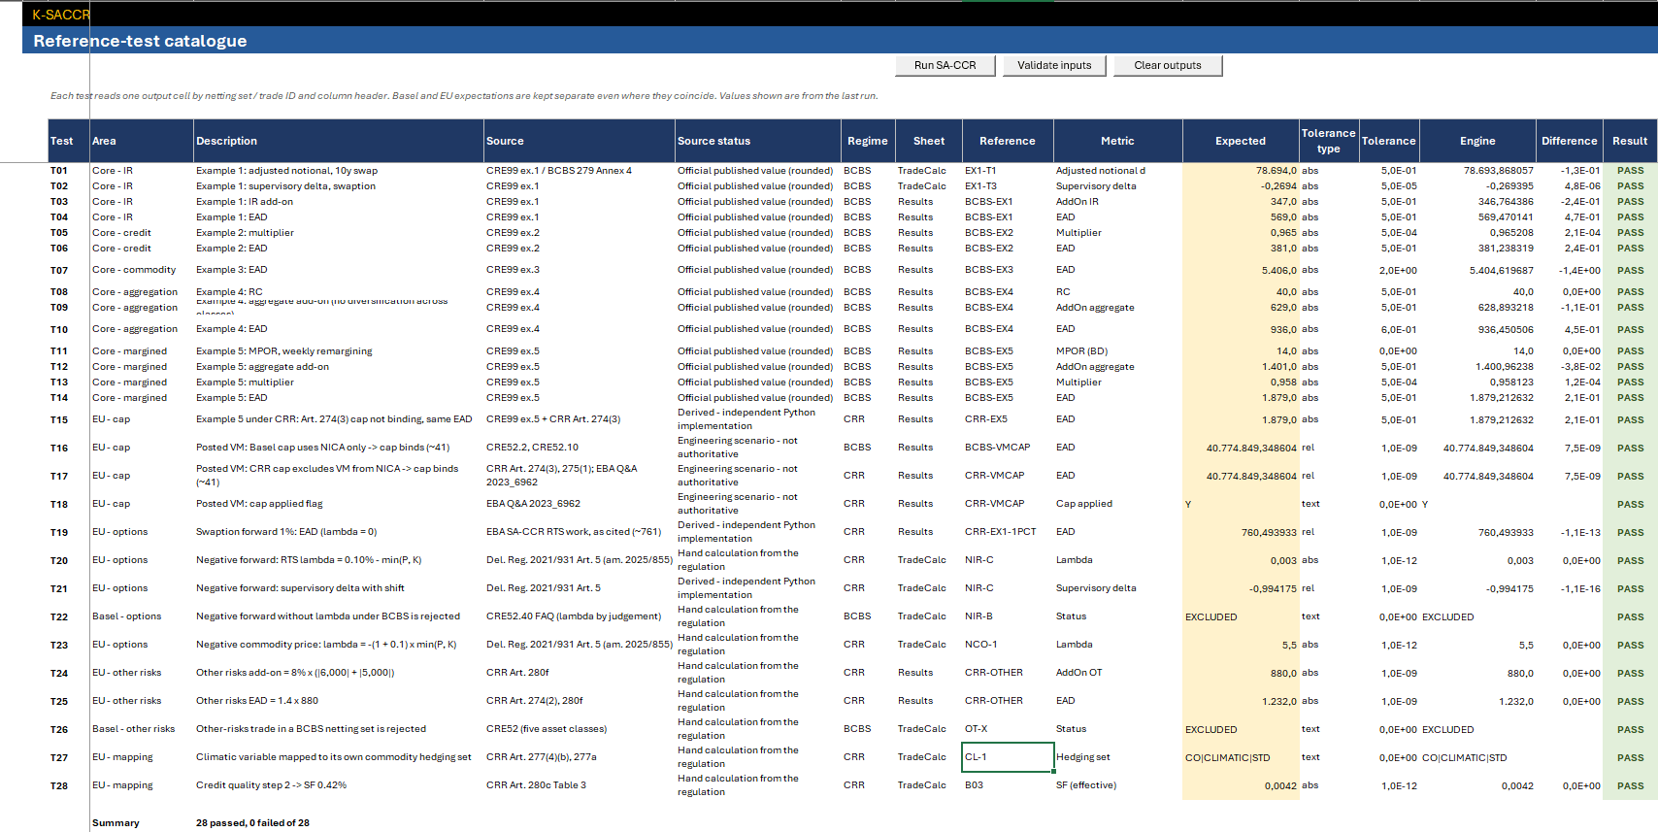This screenshot has width=1658, height=832.
Task: Select the "Description" column header
Action: pos(339,141)
